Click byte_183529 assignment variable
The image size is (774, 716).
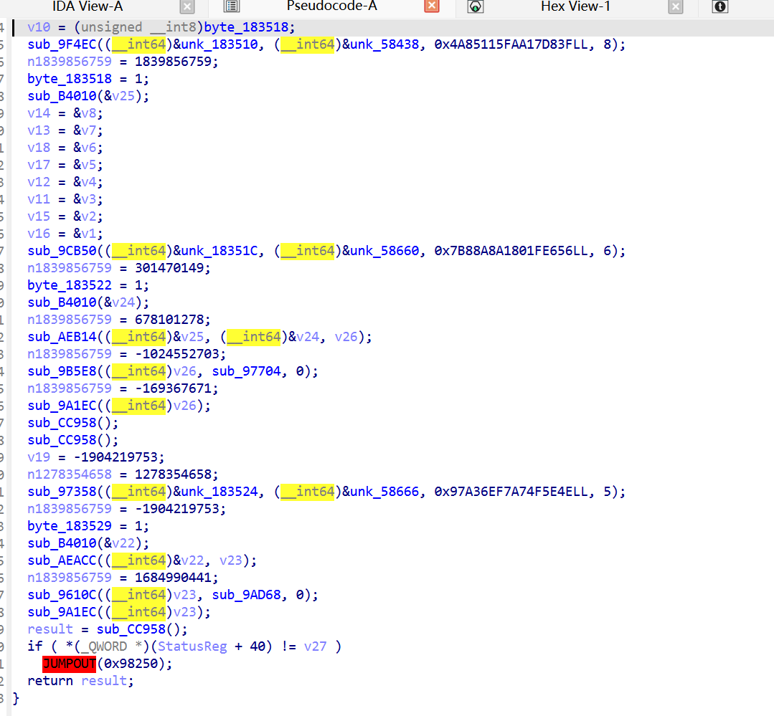[70, 525]
